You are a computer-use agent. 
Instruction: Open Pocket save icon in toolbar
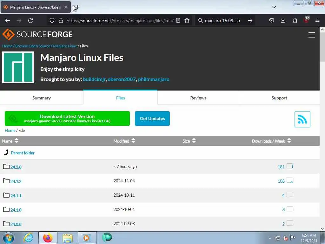coord(272,20)
